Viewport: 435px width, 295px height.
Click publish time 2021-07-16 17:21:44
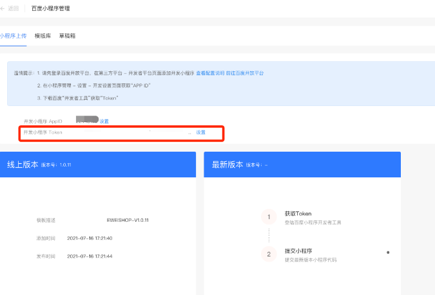click(x=90, y=256)
